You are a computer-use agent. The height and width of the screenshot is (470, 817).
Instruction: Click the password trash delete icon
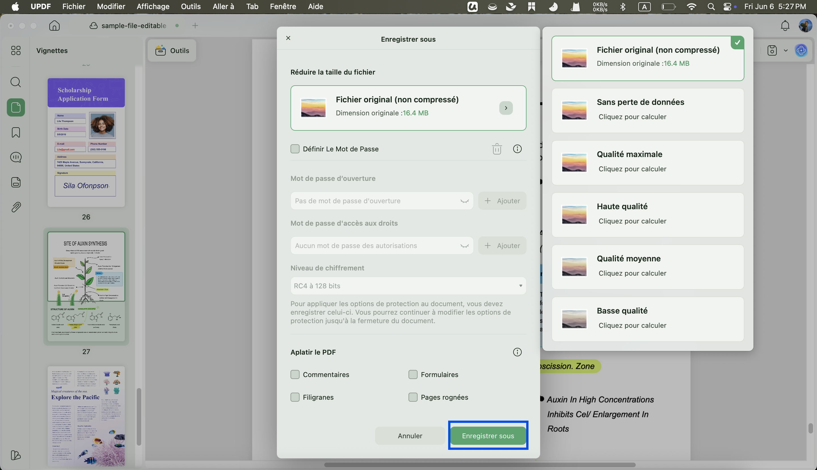click(x=497, y=149)
